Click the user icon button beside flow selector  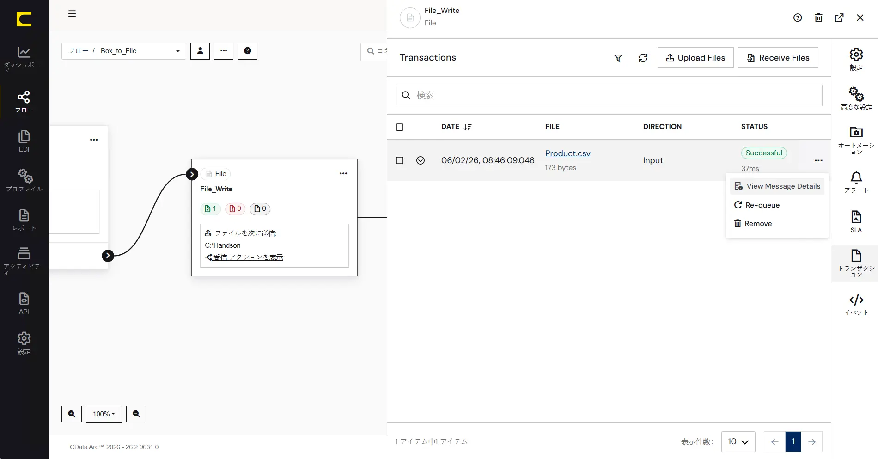click(x=200, y=51)
